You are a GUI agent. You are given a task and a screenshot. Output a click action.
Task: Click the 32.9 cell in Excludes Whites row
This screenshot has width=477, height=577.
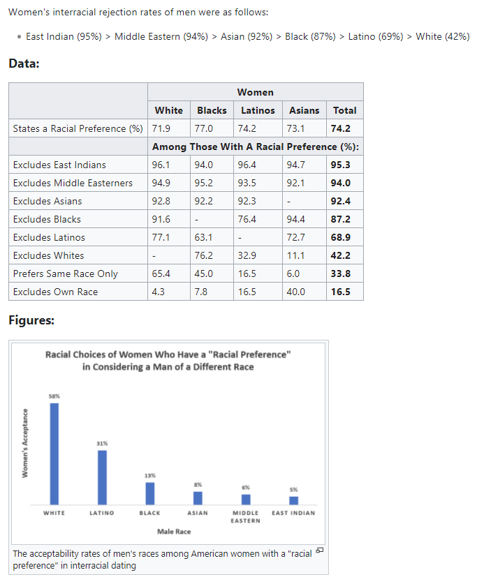(x=258, y=255)
